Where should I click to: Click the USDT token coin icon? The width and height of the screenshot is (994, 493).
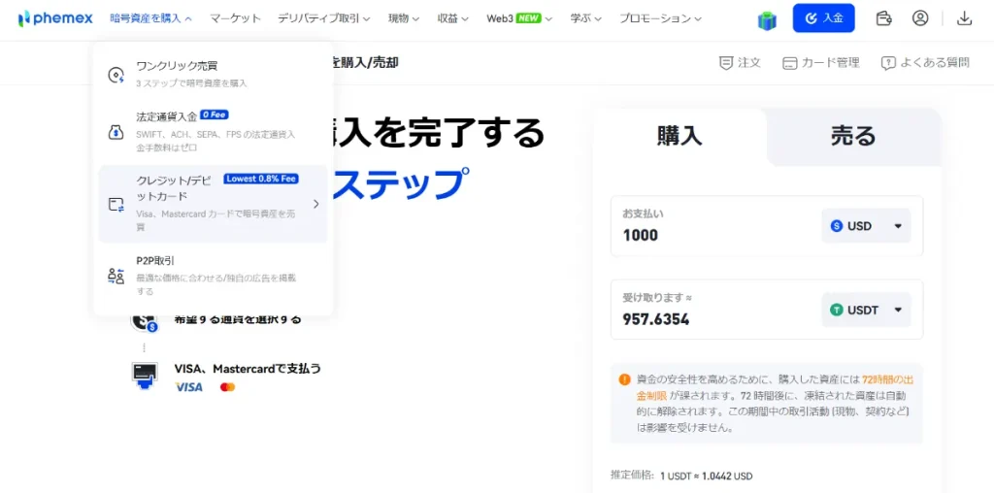(836, 310)
